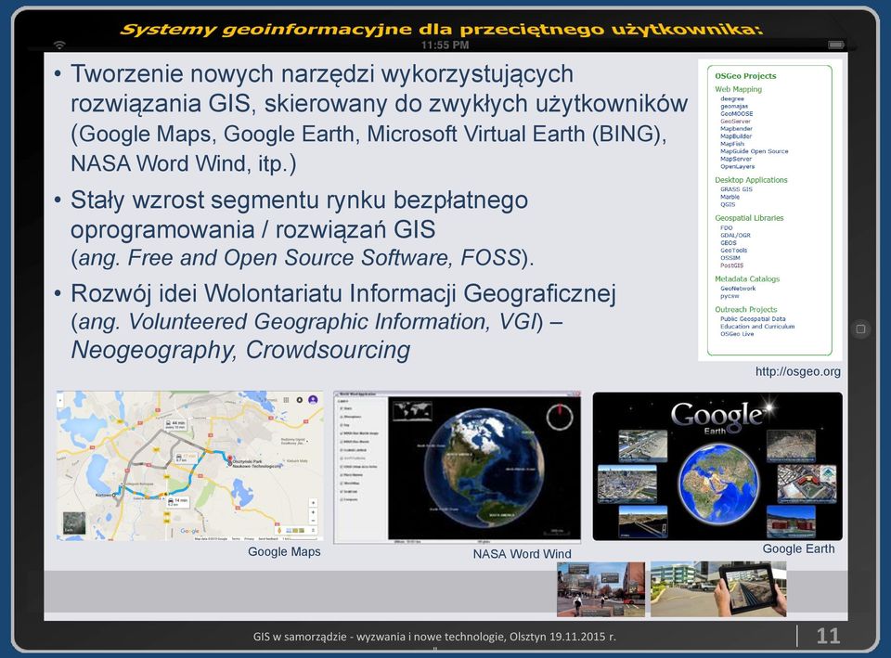The image size is (891, 658).
Task: Click the NASA Word Wind caption
Action: 522,554
